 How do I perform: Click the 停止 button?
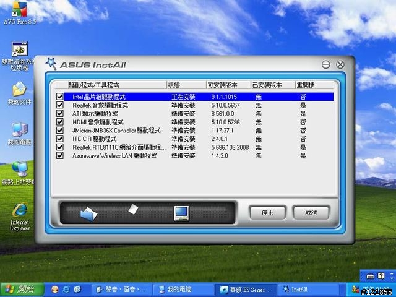click(x=267, y=213)
